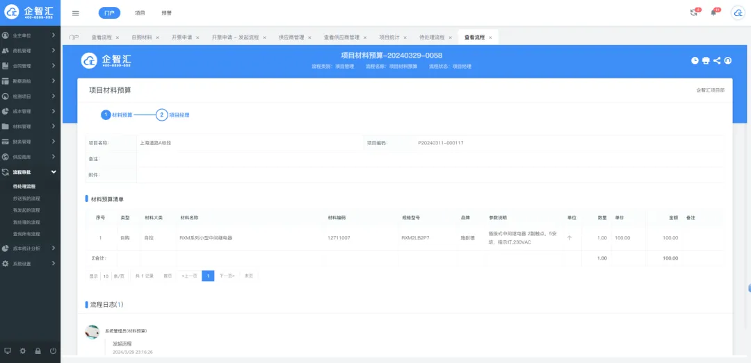The width and height of the screenshot is (751, 363).
Task: Click the 财务管理 card icon
Action: [x=6, y=142]
